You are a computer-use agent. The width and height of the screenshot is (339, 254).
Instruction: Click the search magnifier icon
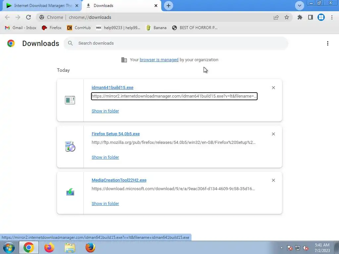click(70, 43)
